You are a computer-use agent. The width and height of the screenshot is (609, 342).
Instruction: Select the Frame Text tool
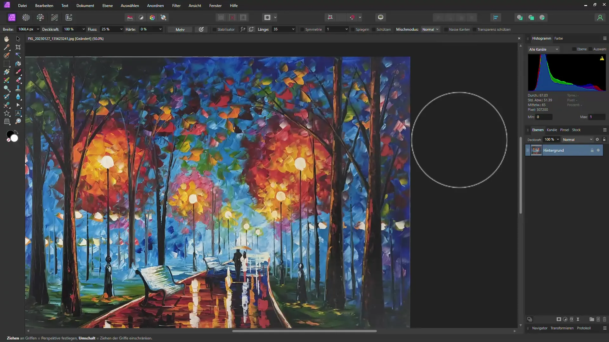tap(18, 113)
